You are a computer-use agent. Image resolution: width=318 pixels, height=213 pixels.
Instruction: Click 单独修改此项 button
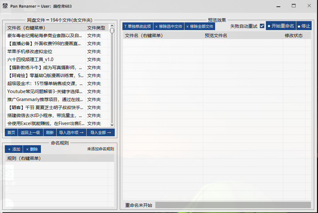[x=138, y=26]
